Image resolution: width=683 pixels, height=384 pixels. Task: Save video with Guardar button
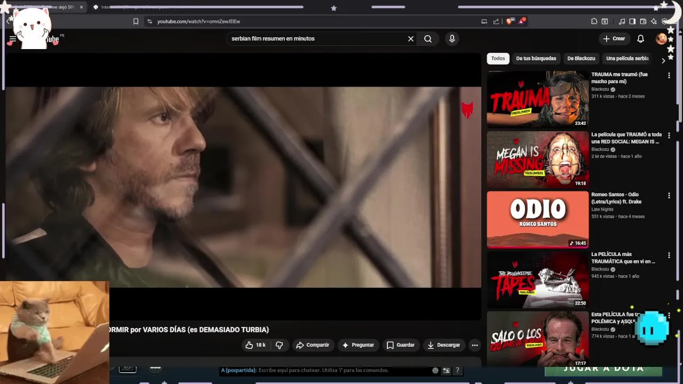[401, 345]
